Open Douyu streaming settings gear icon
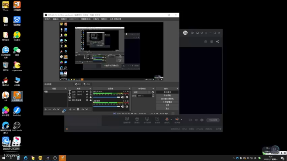 (x=202, y=120)
